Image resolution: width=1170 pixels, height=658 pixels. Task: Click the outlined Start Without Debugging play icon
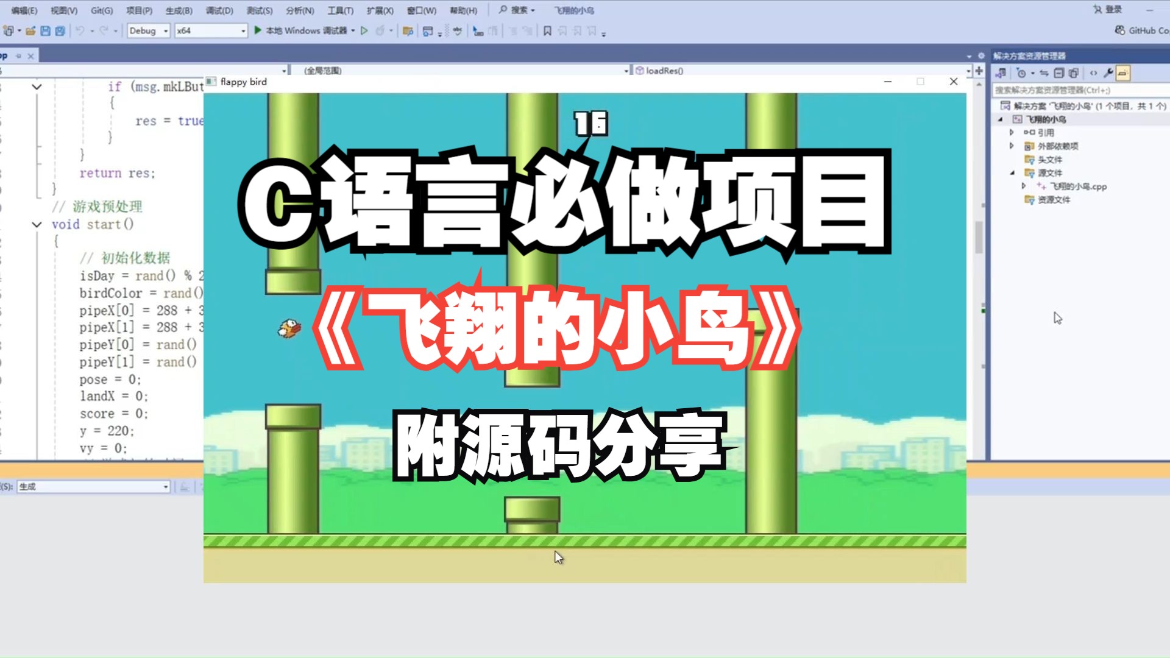coord(364,30)
